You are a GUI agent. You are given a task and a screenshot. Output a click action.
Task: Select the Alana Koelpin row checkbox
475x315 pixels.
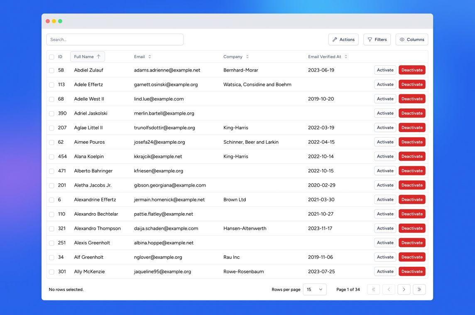click(x=51, y=157)
